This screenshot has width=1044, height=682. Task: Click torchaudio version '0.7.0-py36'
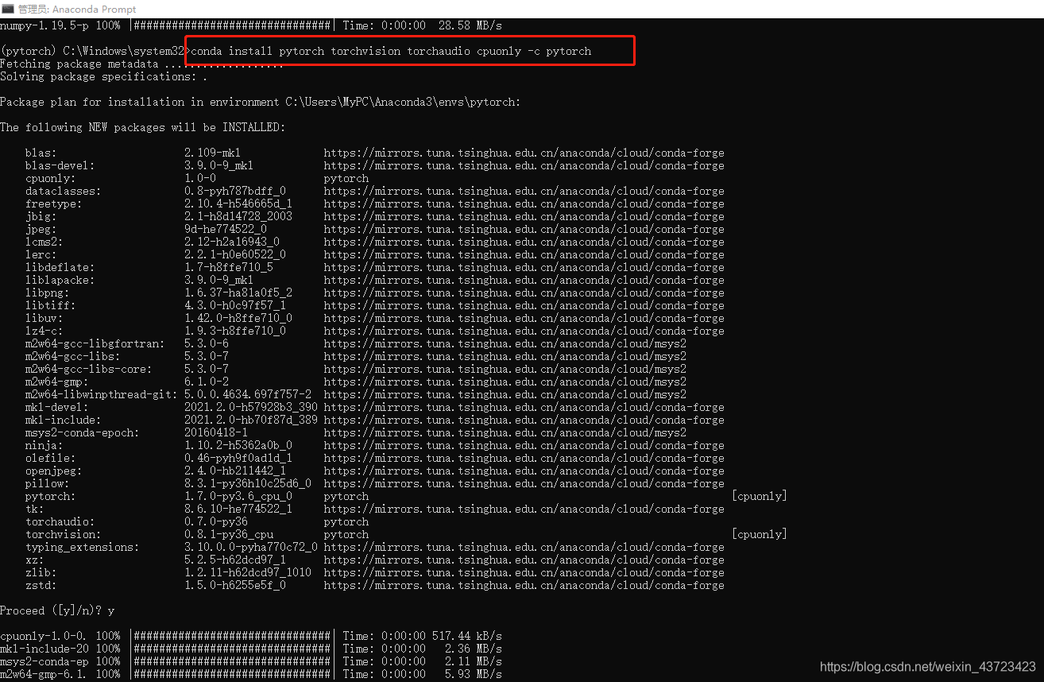pos(216,521)
